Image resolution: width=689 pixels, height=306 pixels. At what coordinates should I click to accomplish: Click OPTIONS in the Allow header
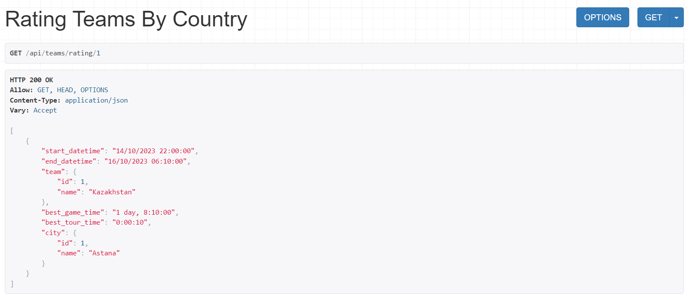pyautogui.click(x=94, y=90)
